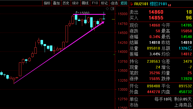
Task: Open F10 contract information
Action: click(x=95, y=3)
